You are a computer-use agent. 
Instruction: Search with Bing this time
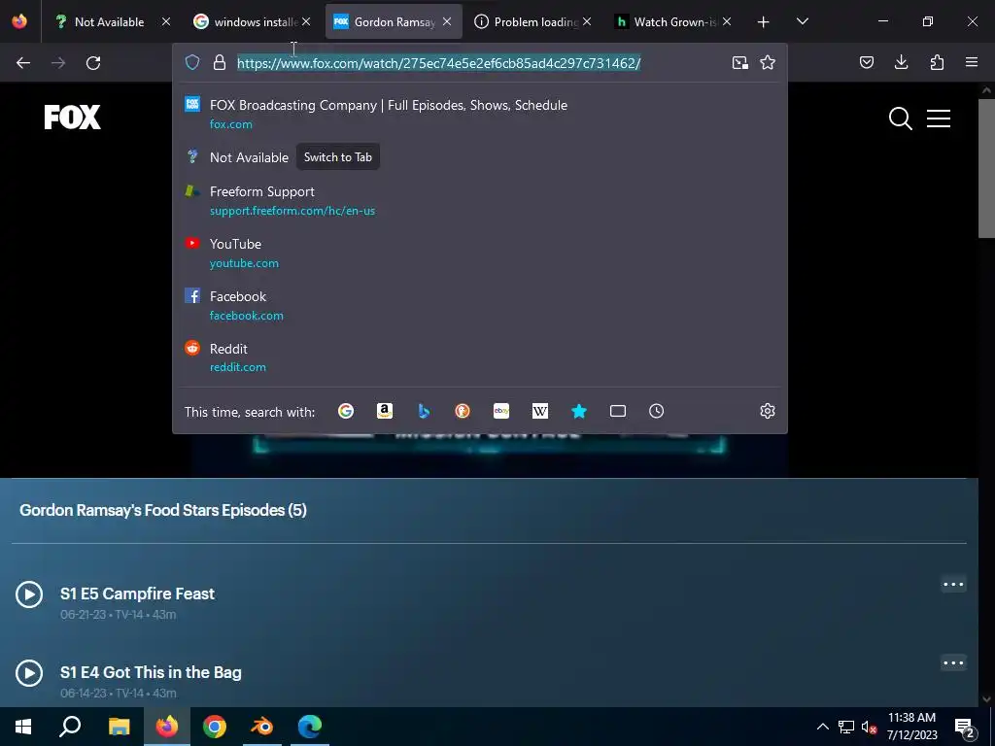[x=424, y=411]
